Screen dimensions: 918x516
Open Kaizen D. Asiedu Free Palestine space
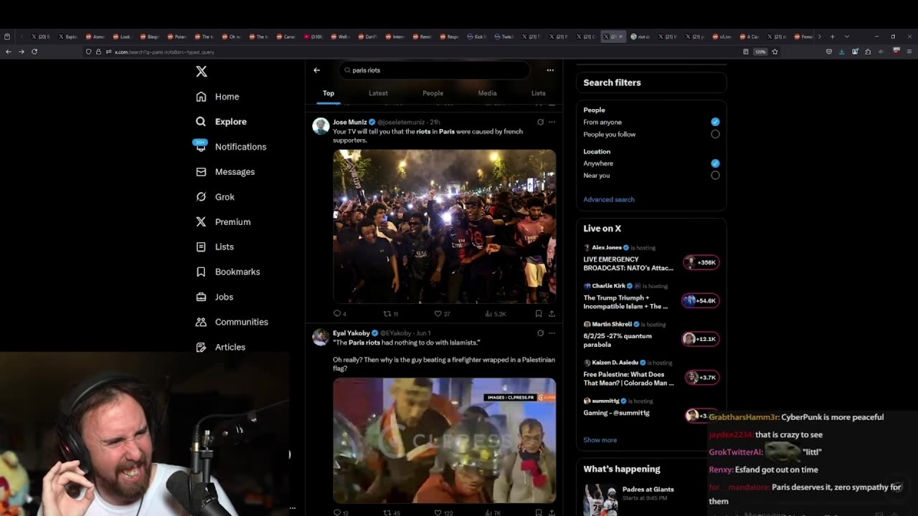[x=651, y=373]
